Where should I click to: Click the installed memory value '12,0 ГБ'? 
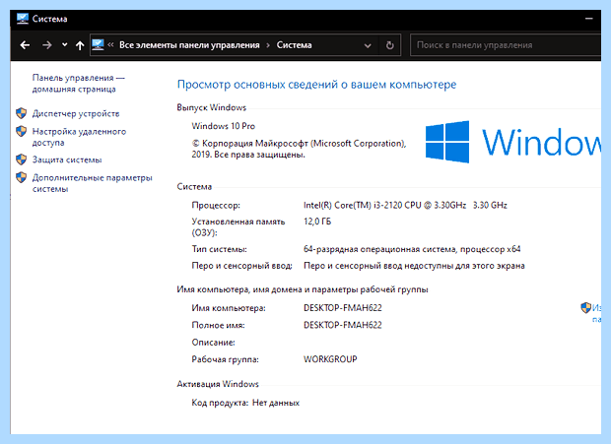317,222
